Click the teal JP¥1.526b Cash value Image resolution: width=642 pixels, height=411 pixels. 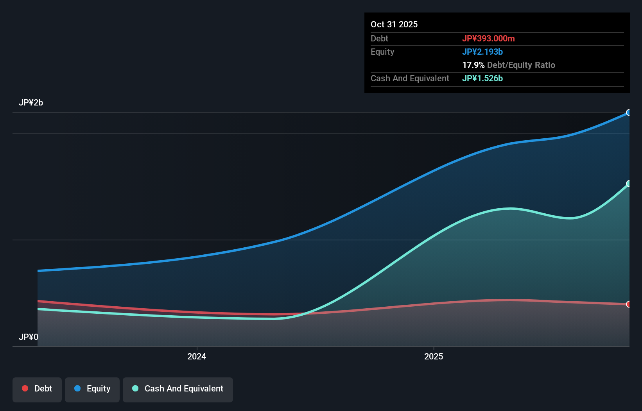[x=482, y=79]
